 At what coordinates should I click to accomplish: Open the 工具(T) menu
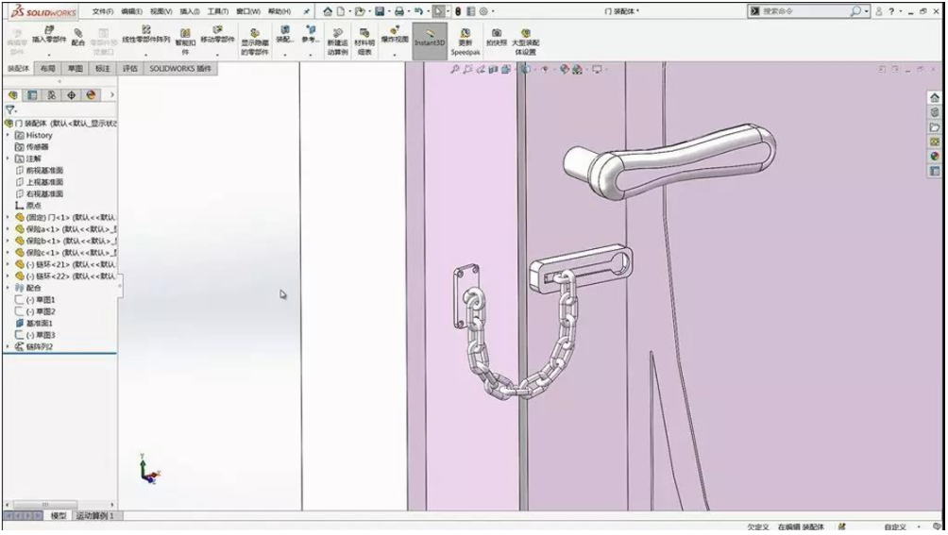pyautogui.click(x=218, y=11)
